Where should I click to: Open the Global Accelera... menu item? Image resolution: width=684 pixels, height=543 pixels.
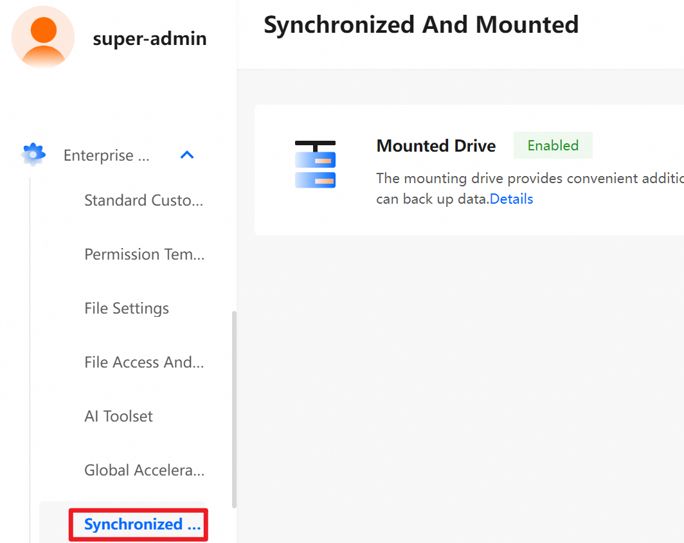[144, 470]
